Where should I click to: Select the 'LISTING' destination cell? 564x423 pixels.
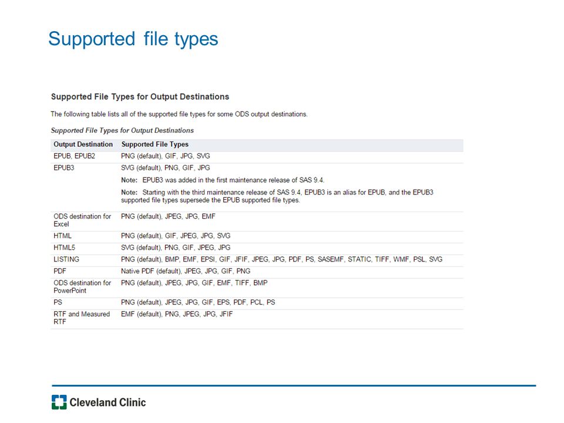click(66, 259)
